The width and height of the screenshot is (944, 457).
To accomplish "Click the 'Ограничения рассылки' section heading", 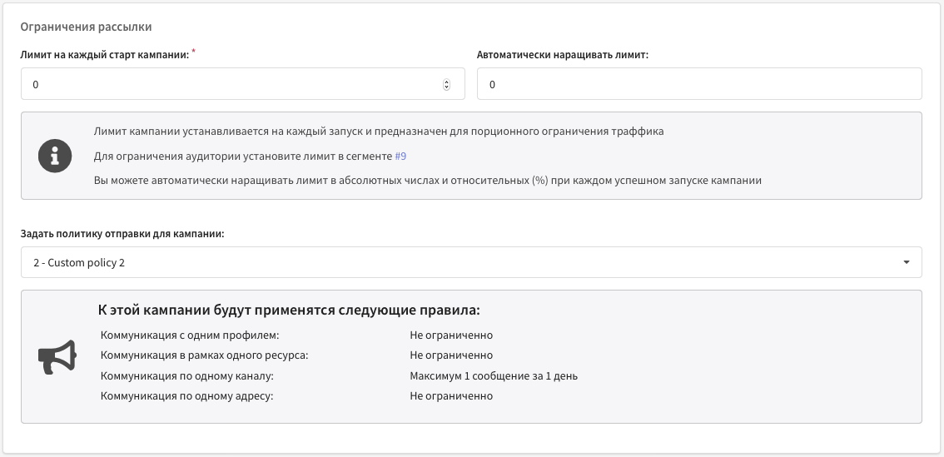I will click(86, 27).
